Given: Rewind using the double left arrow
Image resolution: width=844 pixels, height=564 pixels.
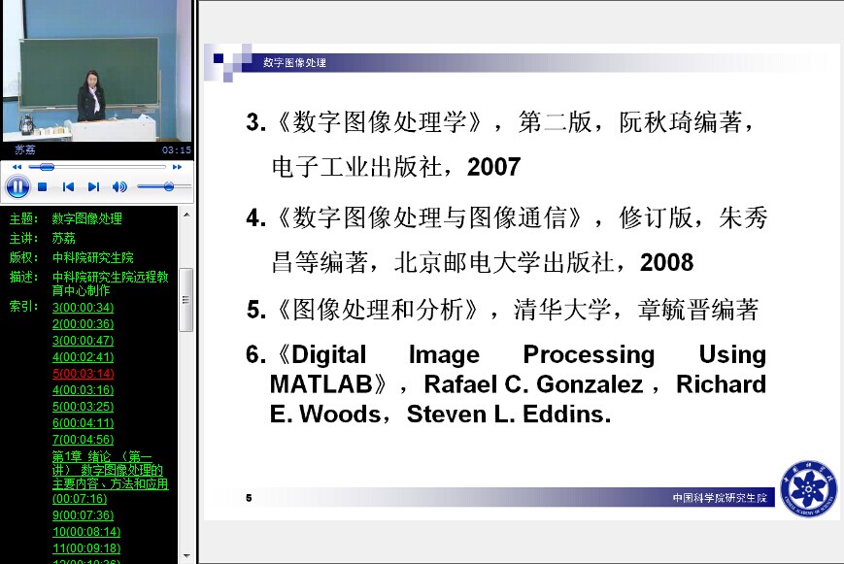Looking at the screenshot, I should click(17, 167).
